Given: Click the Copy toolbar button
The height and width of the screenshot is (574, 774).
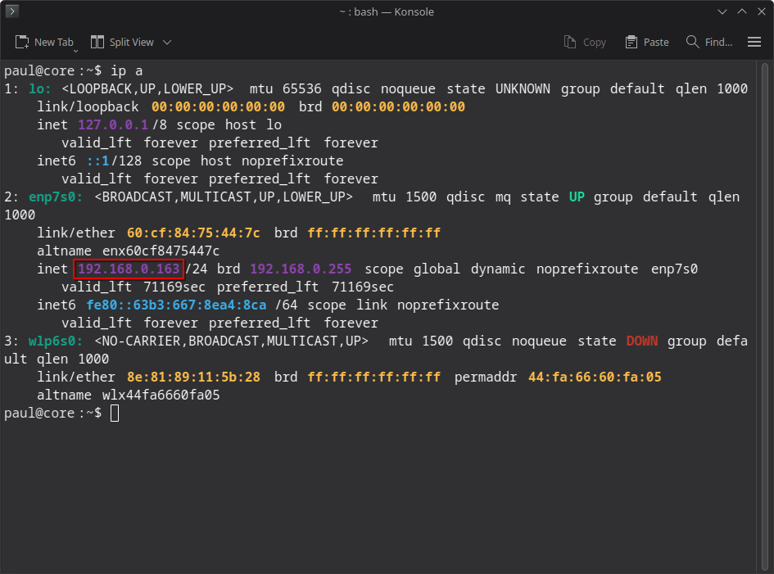Looking at the screenshot, I should pyautogui.click(x=585, y=43).
